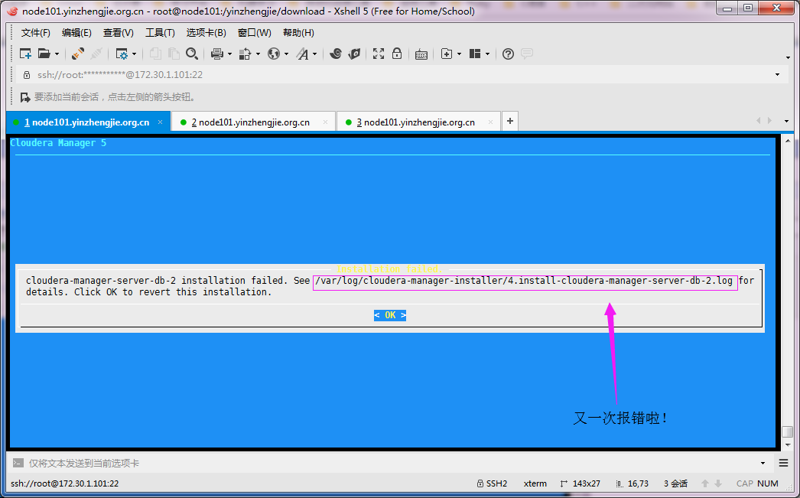
Task: Select tab 1 node101.yinzhengjie.org.cn
Action: point(88,122)
